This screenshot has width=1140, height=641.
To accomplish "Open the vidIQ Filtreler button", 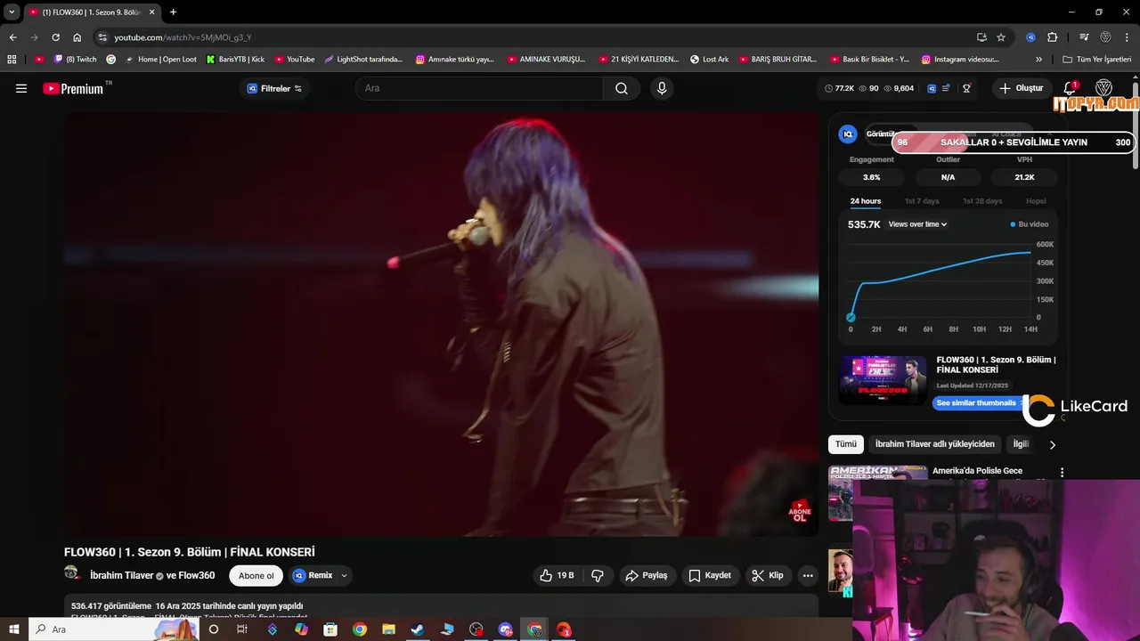I will [x=274, y=88].
